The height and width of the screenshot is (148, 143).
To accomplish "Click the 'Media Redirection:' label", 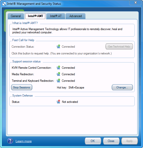I will 23,74.
